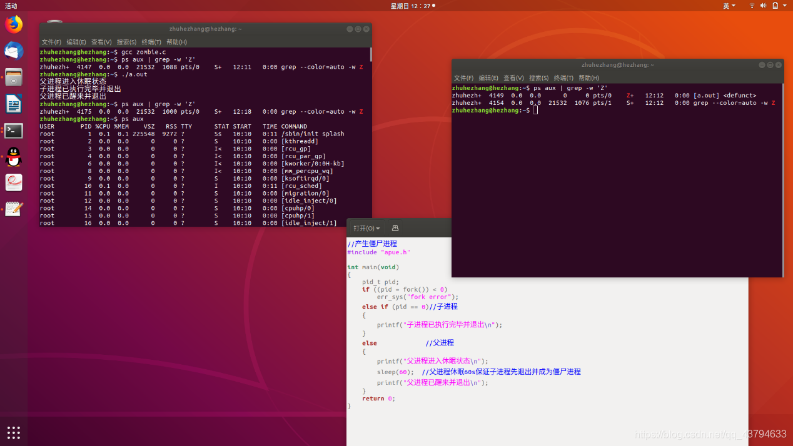
Task: Maximize the left terminal window
Action: coord(358,29)
